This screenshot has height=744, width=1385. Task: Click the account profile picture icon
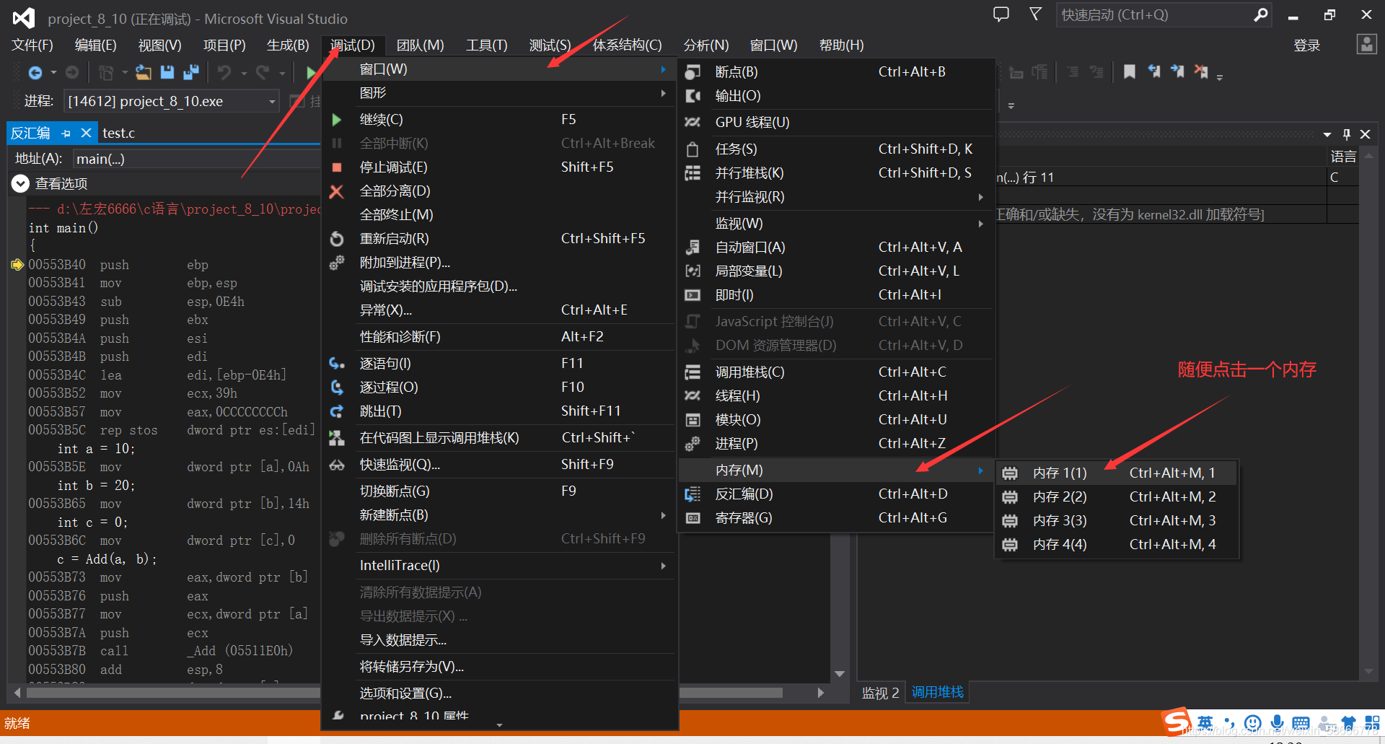coord(1366,45)
